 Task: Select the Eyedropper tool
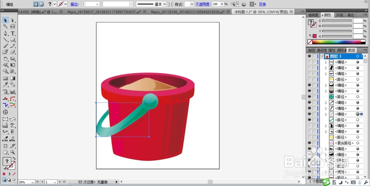pos(6,85)
